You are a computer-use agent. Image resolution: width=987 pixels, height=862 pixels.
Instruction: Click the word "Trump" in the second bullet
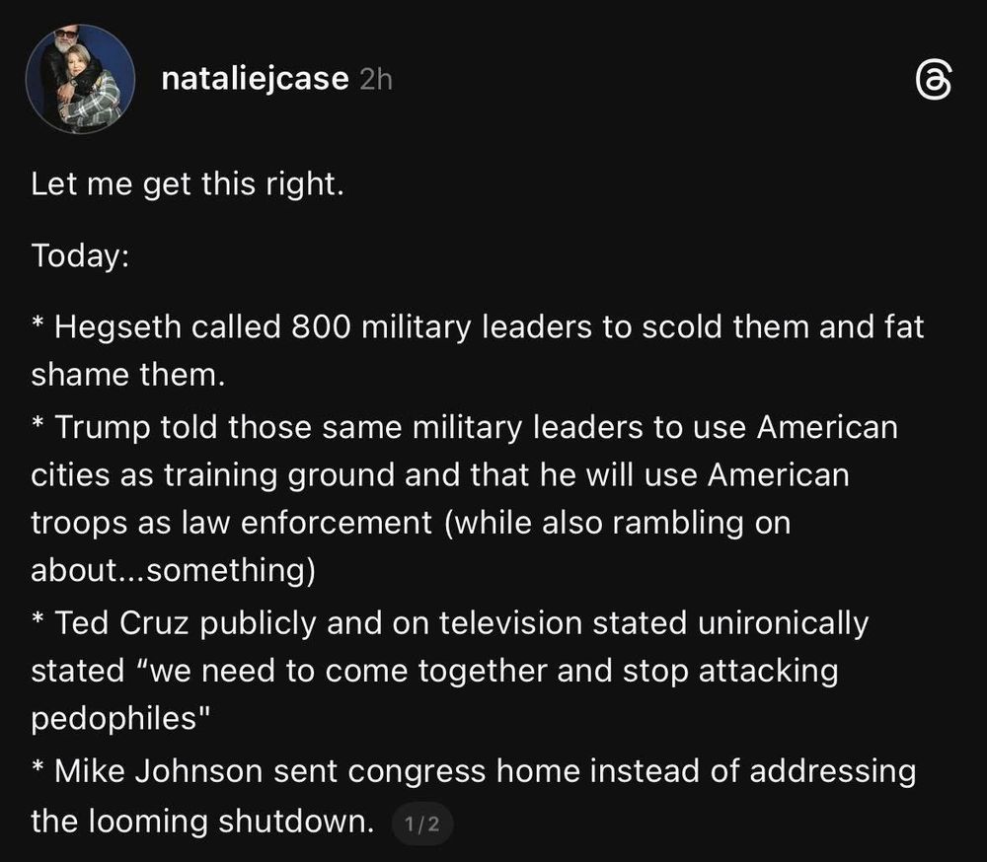coord(103,429)
